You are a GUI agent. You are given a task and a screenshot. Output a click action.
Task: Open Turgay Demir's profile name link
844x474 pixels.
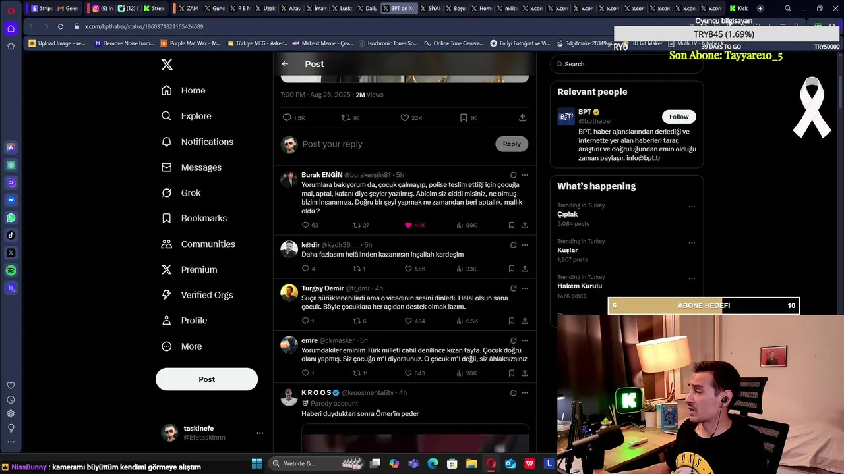pos(322,288)
